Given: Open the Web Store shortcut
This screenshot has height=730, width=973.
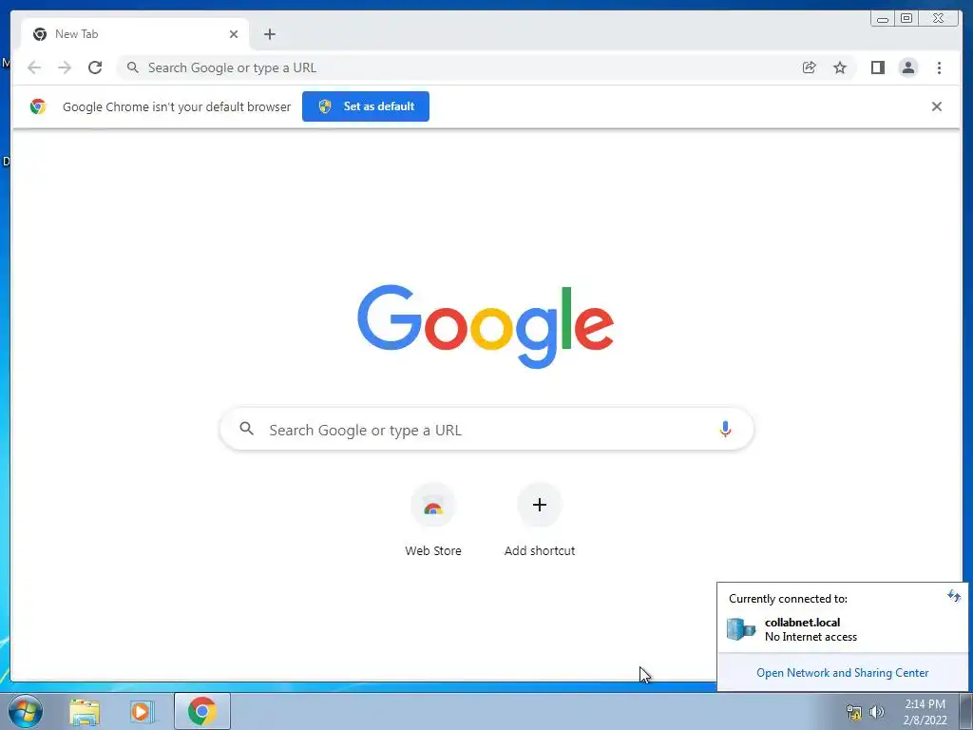Looking at the screenshot, I should (x=433, y=506).
